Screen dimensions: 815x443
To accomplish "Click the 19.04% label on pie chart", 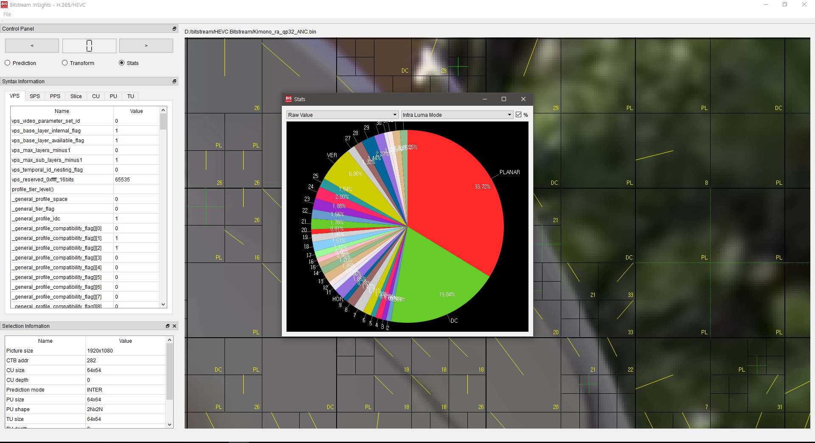I will point(447,294).
